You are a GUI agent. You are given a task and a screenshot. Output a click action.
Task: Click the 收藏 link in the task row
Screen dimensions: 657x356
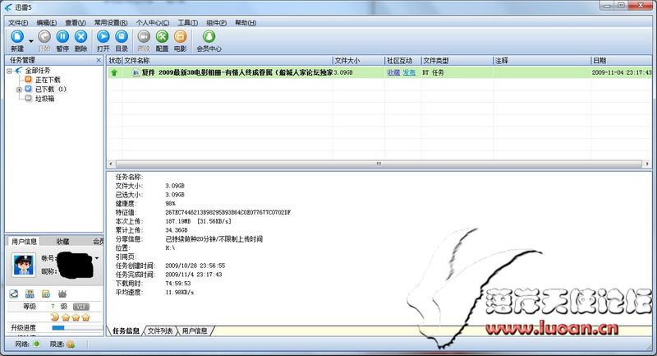click(393, 72)
